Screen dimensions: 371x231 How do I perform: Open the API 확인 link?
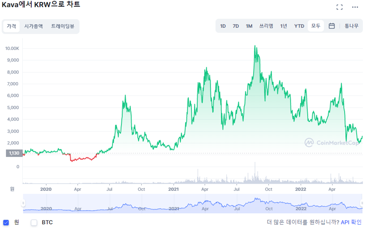pyautogui.click(x=351, y=222)
